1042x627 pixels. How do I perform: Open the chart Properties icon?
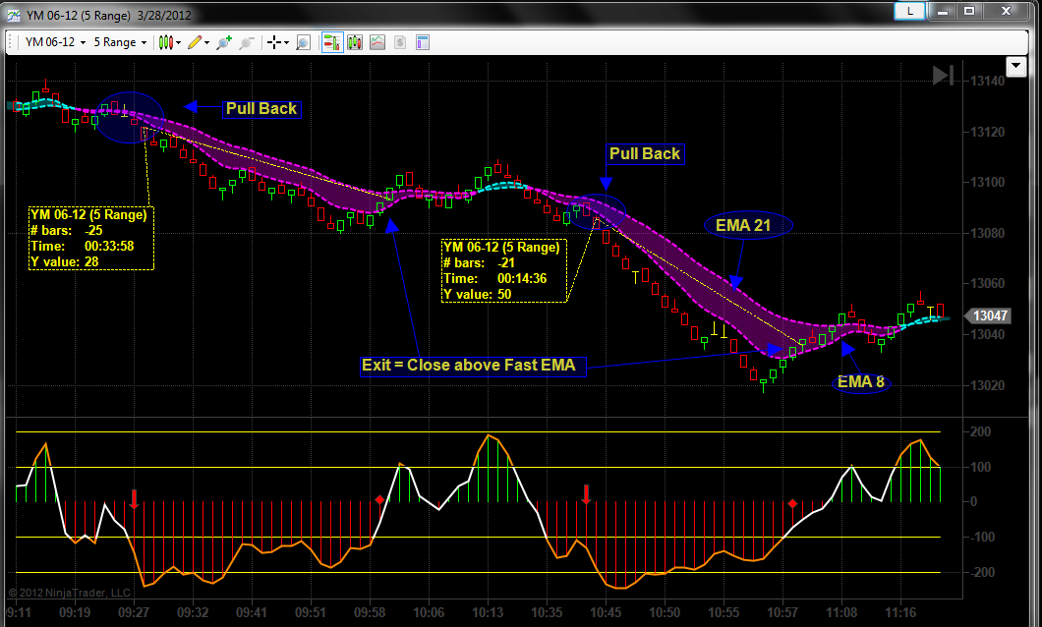click(x=423, y=42)
